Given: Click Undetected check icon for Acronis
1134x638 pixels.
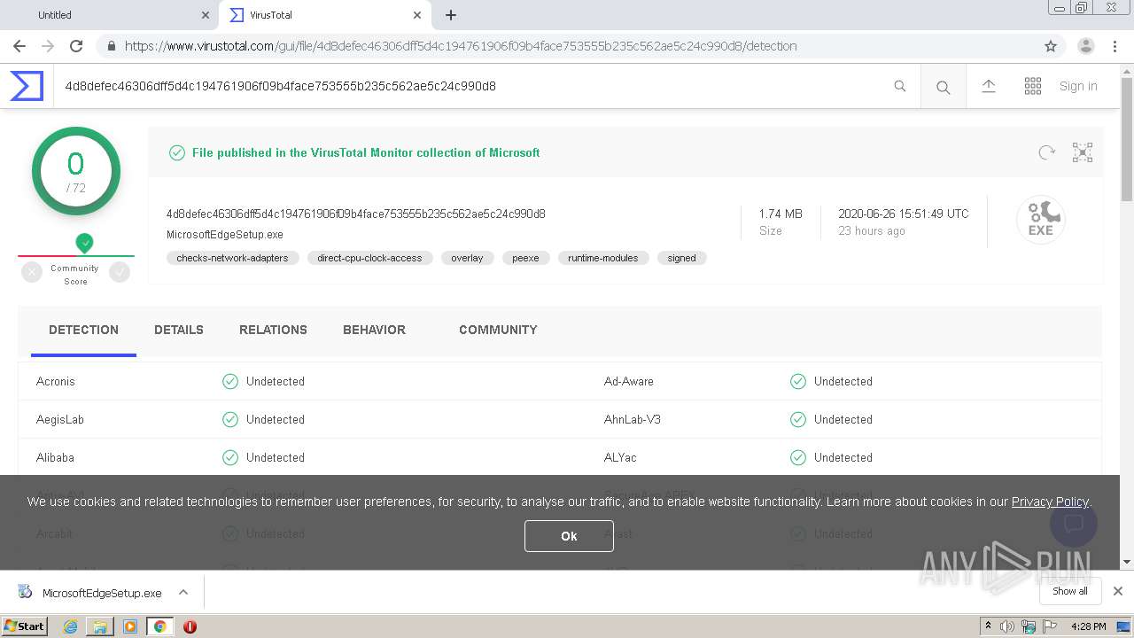Looking at the screenshot, I should coord(230,381).
